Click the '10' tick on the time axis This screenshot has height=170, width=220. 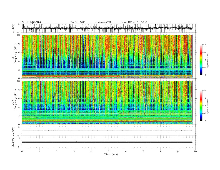tap(195, 151)
